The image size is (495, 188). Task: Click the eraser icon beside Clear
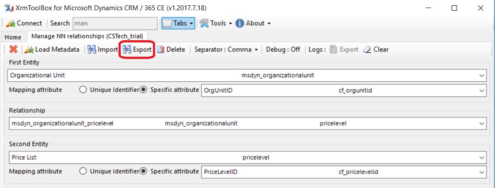pyautogui.click(x=367, y=50)
